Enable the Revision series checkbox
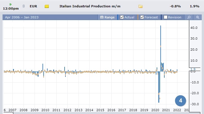204x114 pixels. 165,17
